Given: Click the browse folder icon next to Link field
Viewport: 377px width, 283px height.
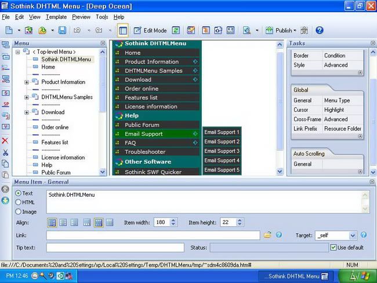Looking at the screenshot, I should (267, 235).
